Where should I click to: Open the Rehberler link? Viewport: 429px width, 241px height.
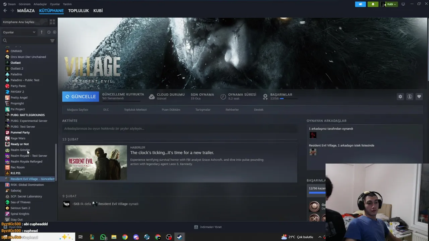(x=232, y=109)
